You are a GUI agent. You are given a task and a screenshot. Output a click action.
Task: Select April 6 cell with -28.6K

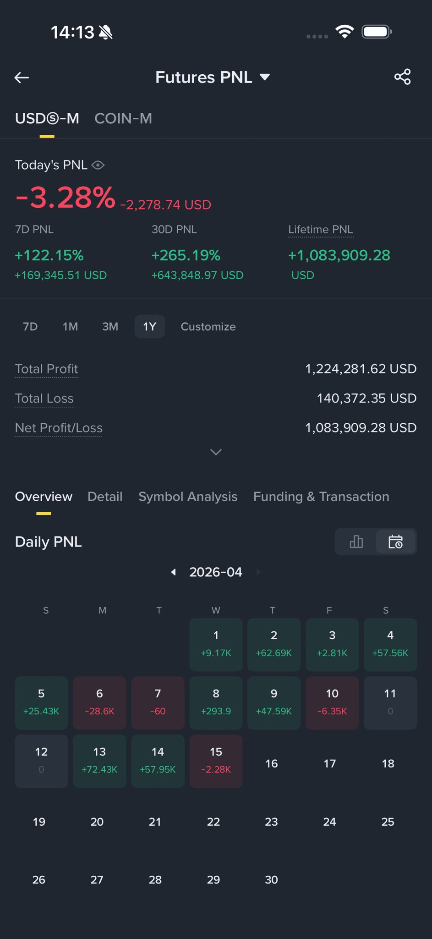[x=99, y=703]
